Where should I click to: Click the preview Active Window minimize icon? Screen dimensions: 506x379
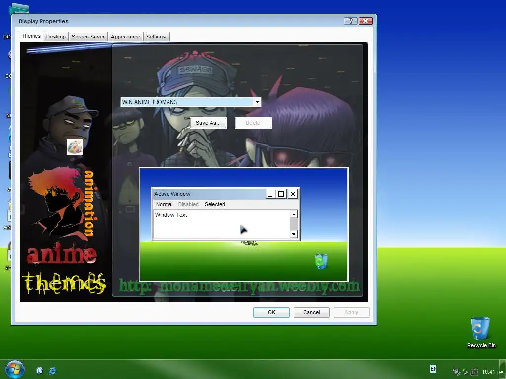pos(270,194)
